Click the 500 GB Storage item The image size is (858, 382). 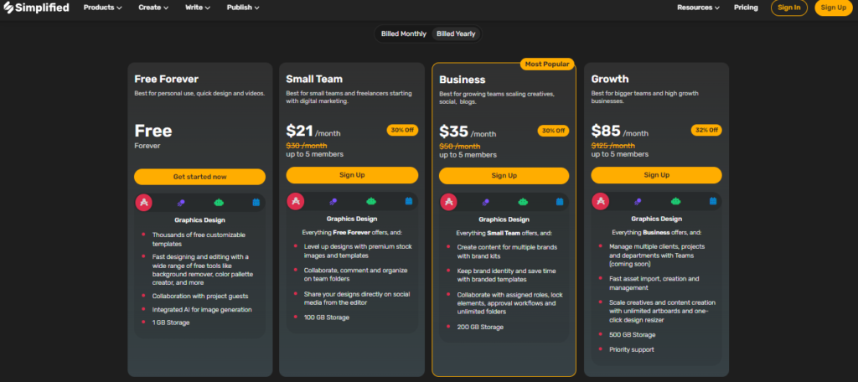[x=632, y=334]
